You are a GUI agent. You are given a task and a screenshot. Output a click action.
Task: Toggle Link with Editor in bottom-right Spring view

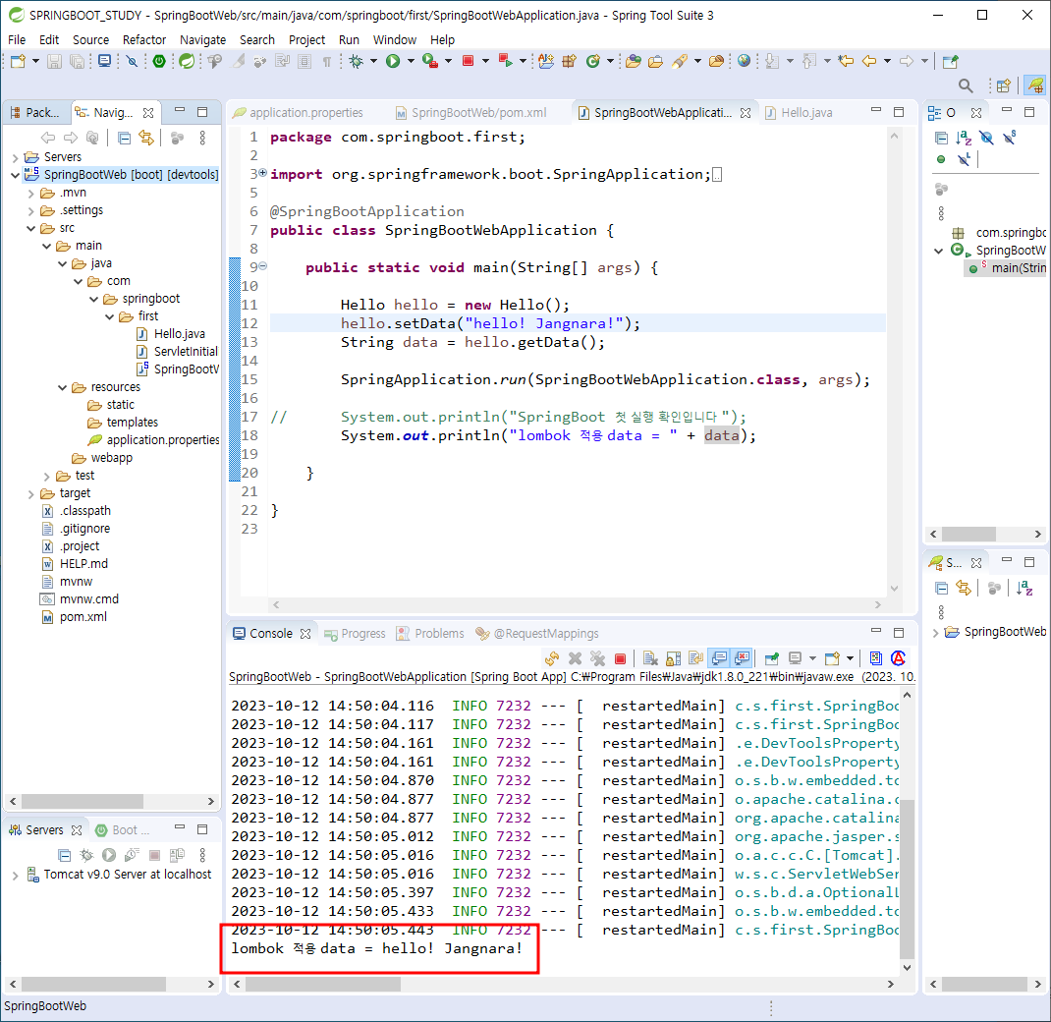964,588
